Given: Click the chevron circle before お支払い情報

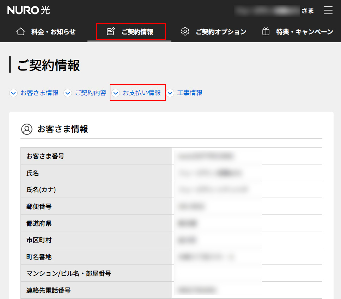Looking at the screenshot, I should click(116, 93).
